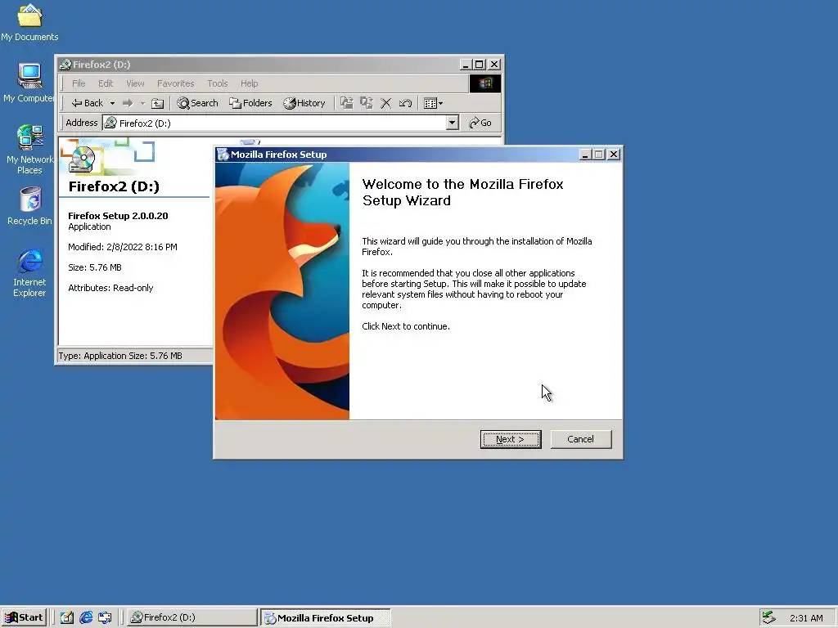Click Show Desktop quick launch icon

click(67, 617)
